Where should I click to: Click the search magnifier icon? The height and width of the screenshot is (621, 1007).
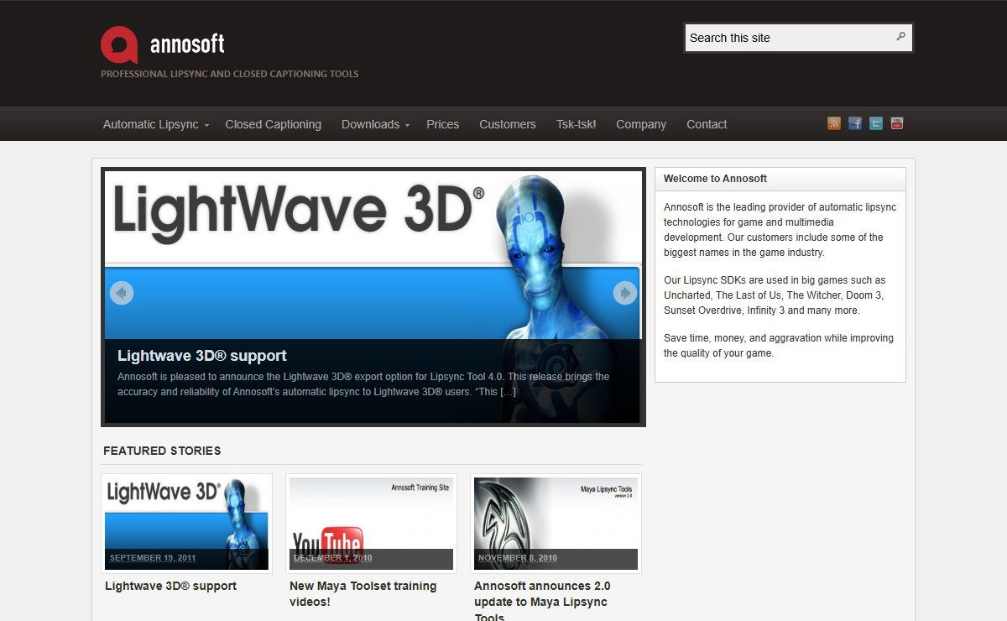(x=901, y=37)
